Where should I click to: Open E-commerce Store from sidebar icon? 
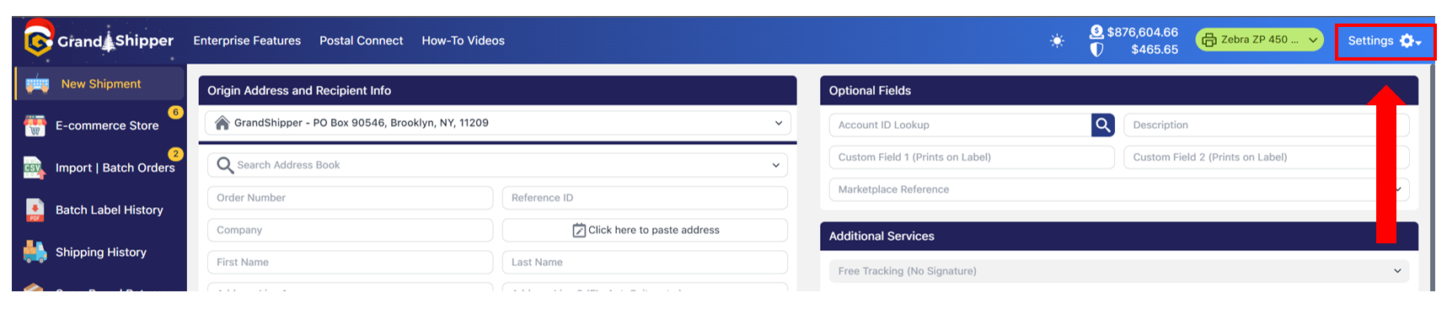(35, 125)
